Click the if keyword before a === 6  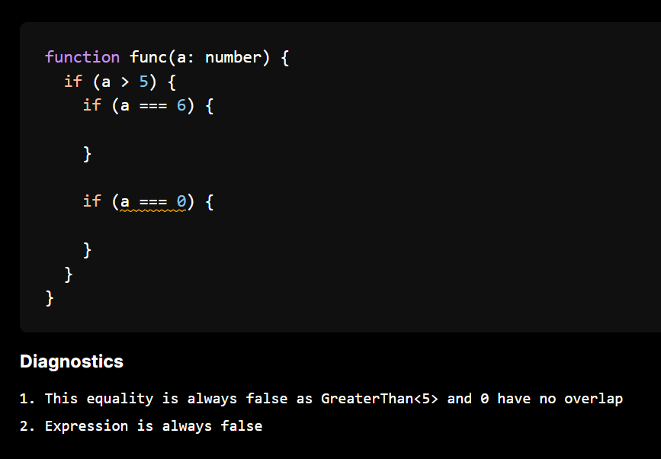(x=92, y=105)
